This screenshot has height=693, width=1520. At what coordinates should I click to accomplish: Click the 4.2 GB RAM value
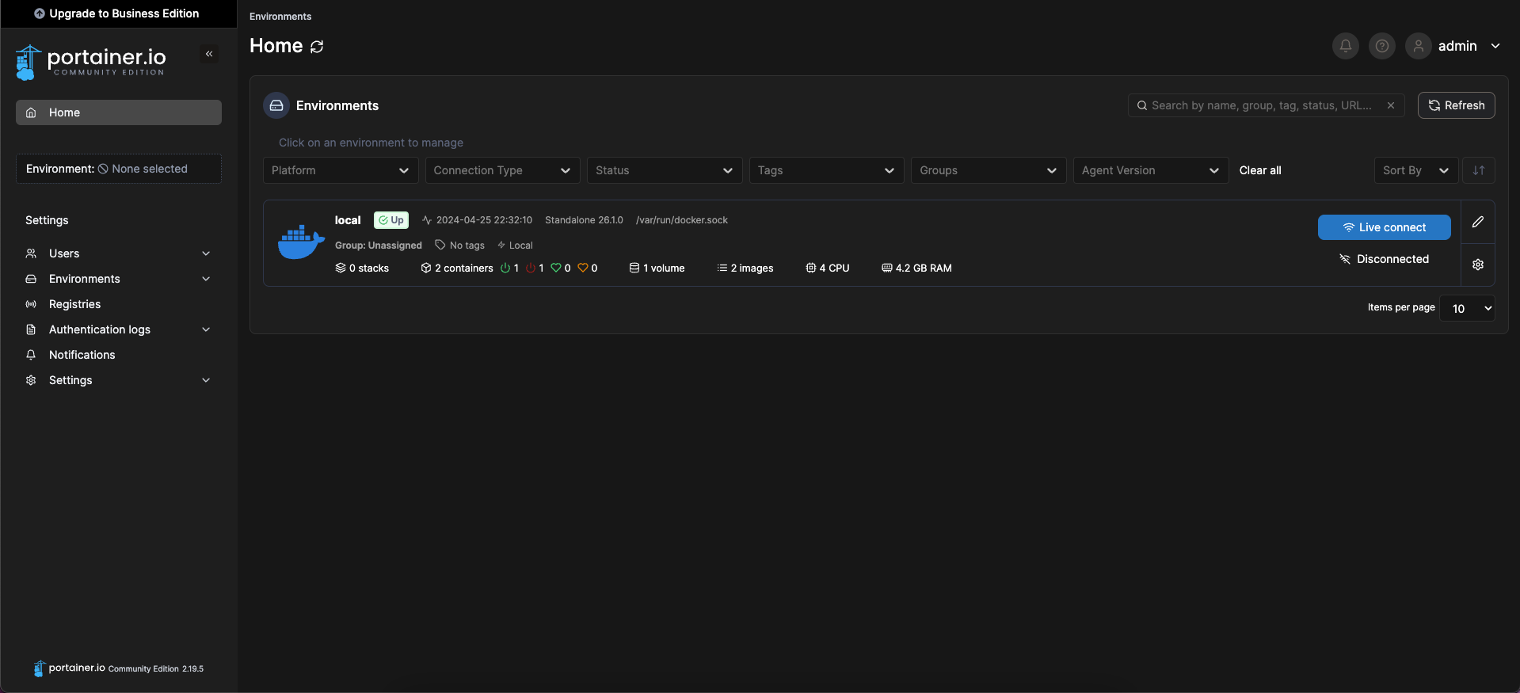pos(924,268)
